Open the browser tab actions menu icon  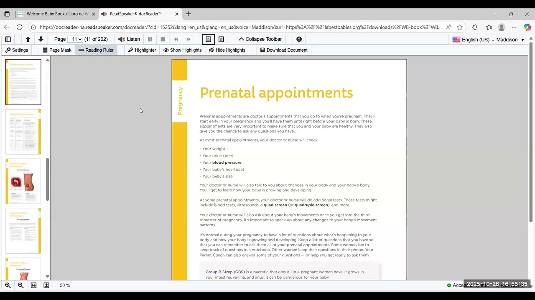coord(7,14)
